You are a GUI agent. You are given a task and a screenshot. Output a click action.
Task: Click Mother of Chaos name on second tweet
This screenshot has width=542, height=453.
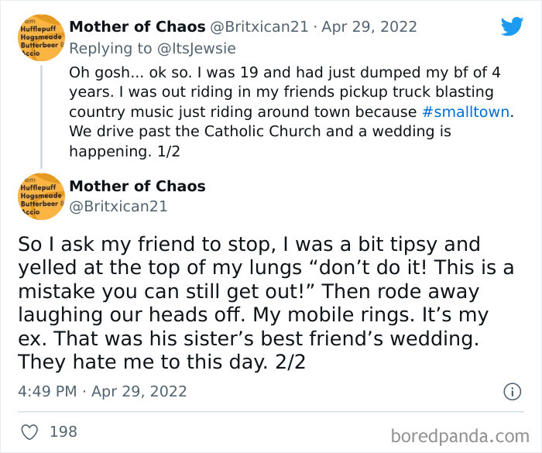tap(137, 186)
